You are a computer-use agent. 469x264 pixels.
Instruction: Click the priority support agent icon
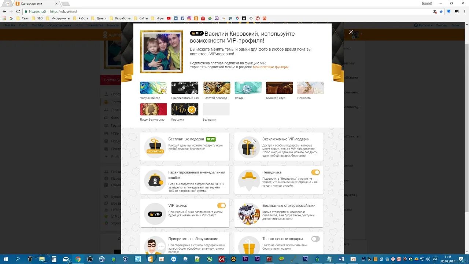155,246
